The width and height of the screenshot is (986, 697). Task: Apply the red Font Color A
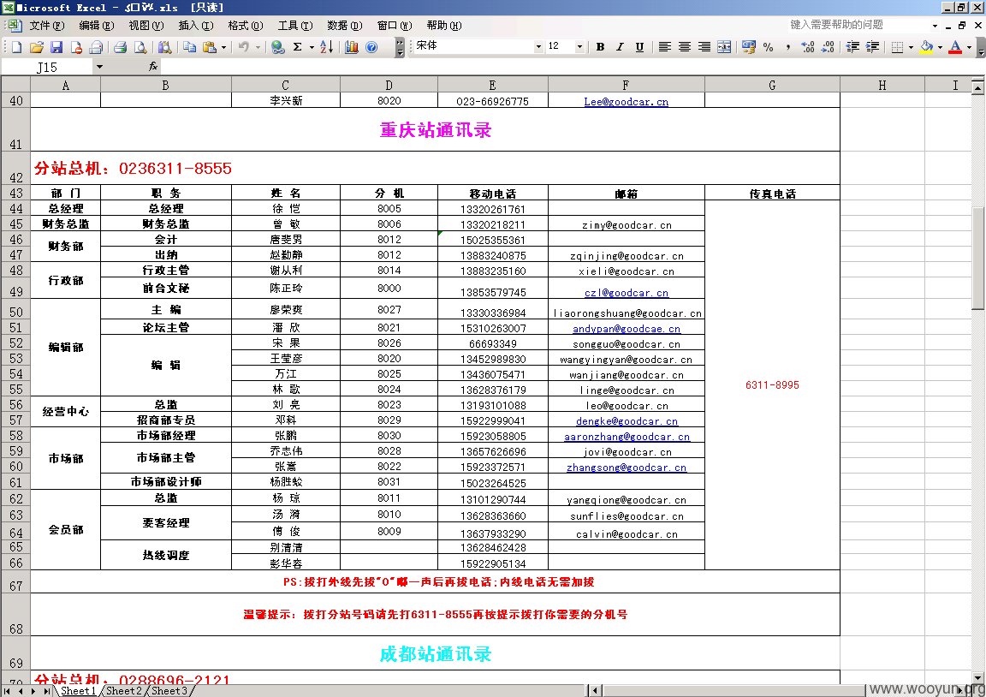955,46
